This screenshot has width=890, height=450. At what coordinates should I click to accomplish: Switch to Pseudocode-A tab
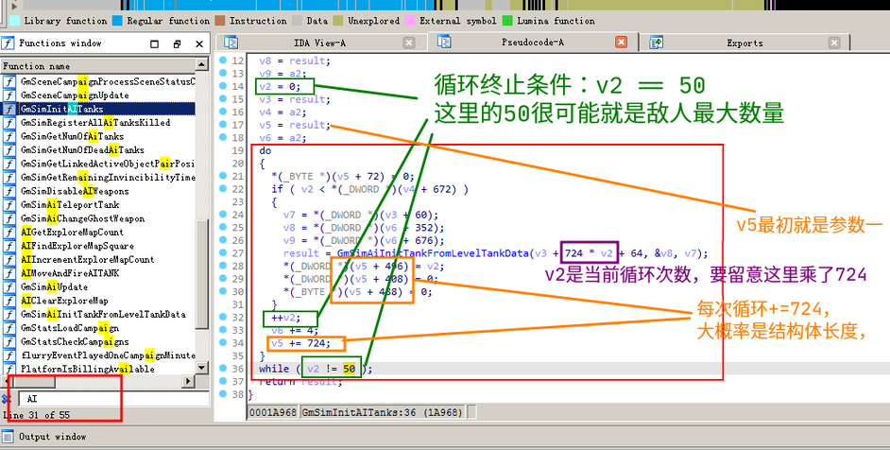tap(533, 43)
